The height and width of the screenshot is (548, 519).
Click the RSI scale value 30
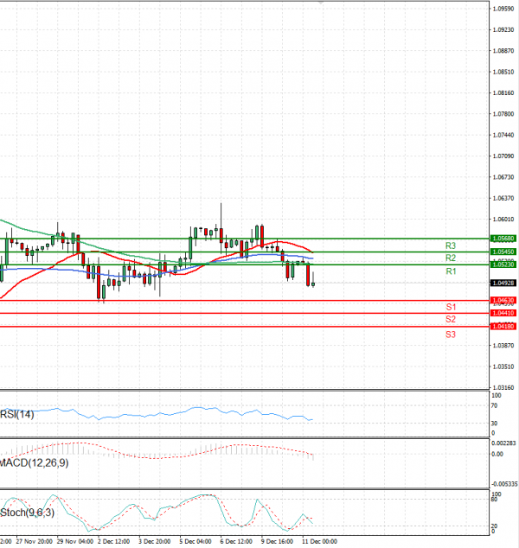[x=494, y=424]
